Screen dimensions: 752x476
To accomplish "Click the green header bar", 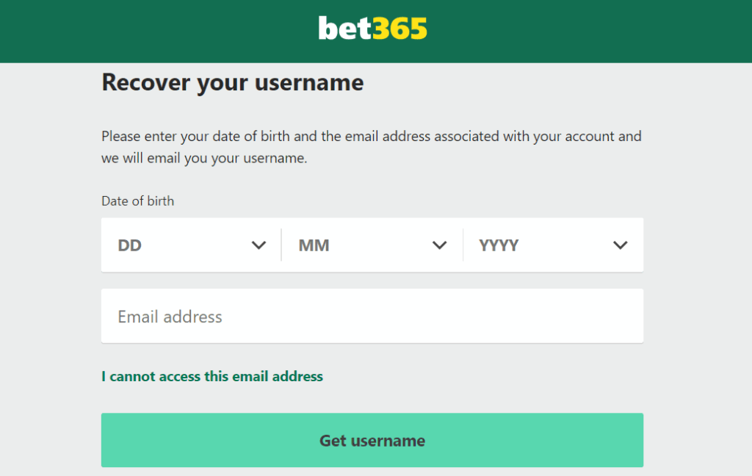I will coord(147,29).
